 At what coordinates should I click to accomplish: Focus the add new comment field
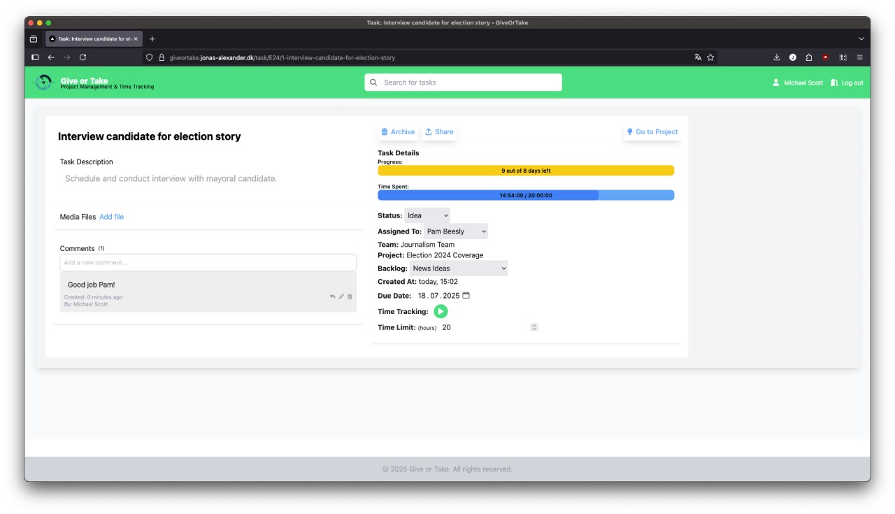[x=208, y=263]
